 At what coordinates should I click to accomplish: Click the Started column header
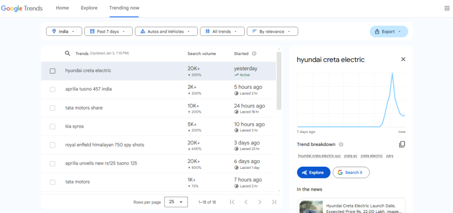(x=241, y=53)
